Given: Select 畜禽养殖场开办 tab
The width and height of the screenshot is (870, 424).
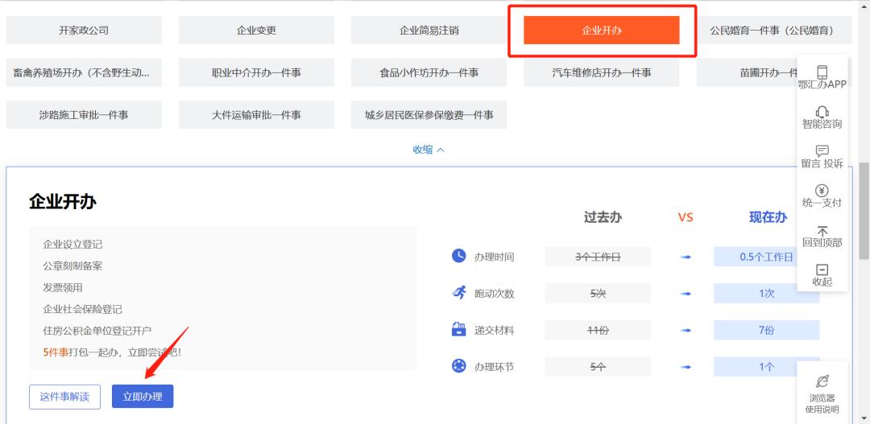Looking at the screenshot, I should 84,72.
